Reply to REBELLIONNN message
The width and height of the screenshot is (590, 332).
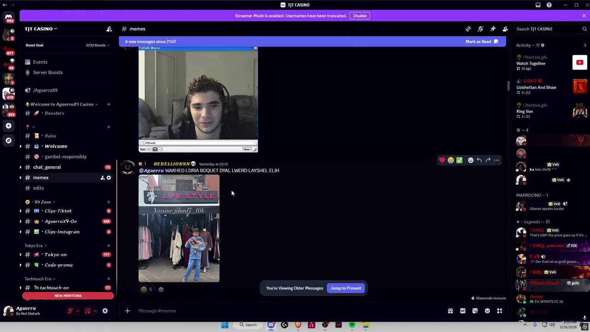(x=479, y=160)
